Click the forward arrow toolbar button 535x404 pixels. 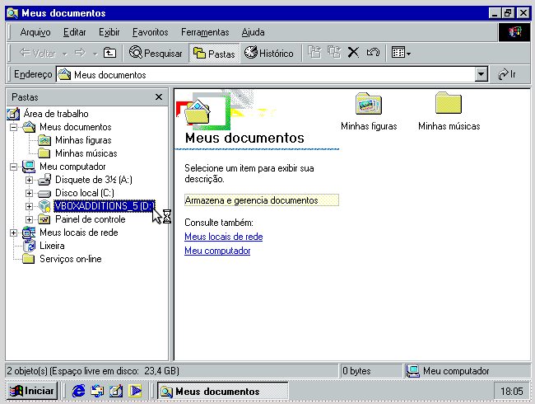point(80,53)
